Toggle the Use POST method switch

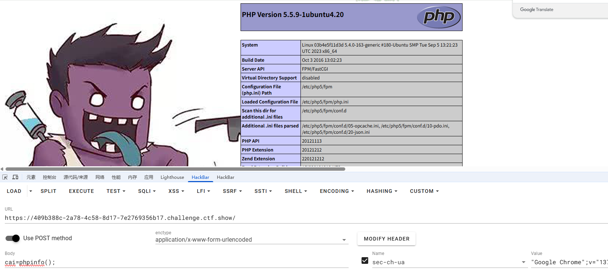tap(13, 238)
